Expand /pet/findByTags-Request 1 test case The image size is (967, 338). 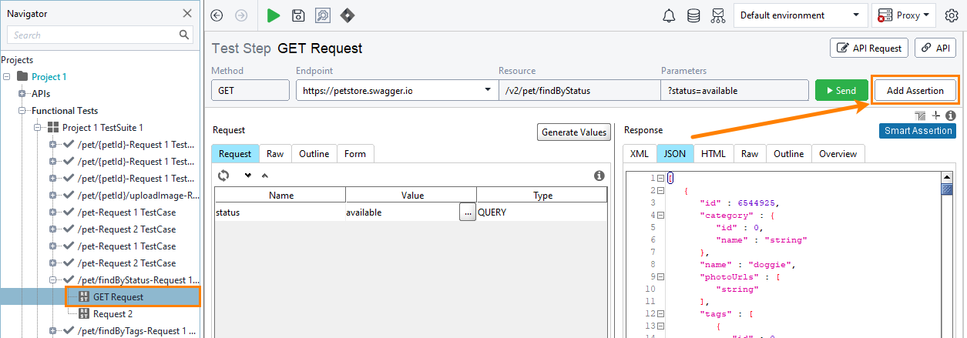[53, 331]
